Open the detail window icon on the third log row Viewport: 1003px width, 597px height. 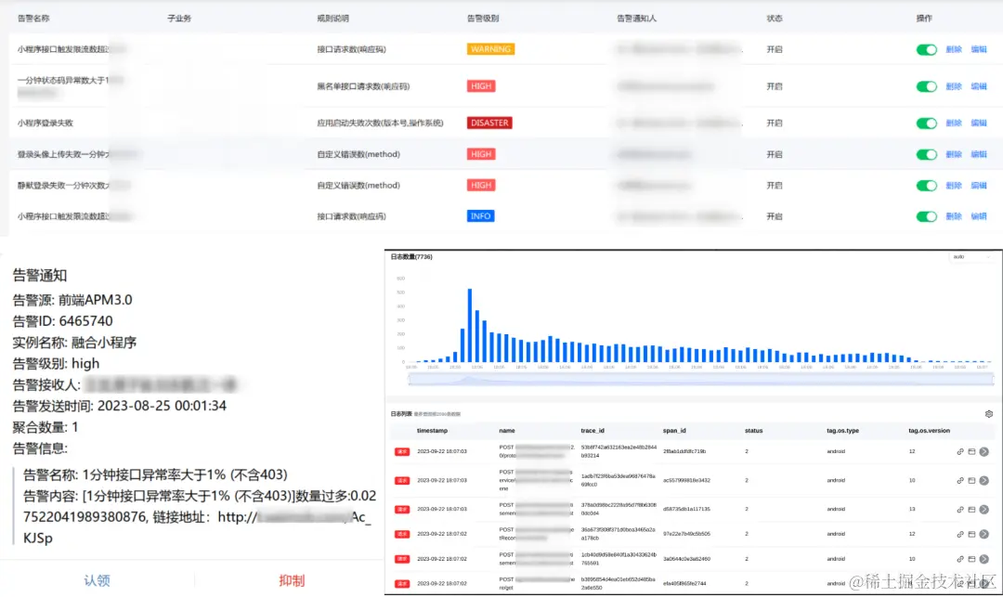(971, 509)
